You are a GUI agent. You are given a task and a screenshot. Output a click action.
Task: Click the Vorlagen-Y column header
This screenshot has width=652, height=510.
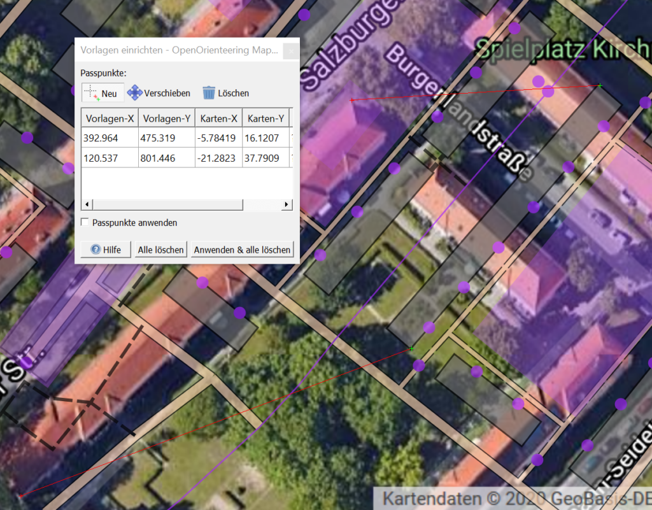click(x=166, y=118)
